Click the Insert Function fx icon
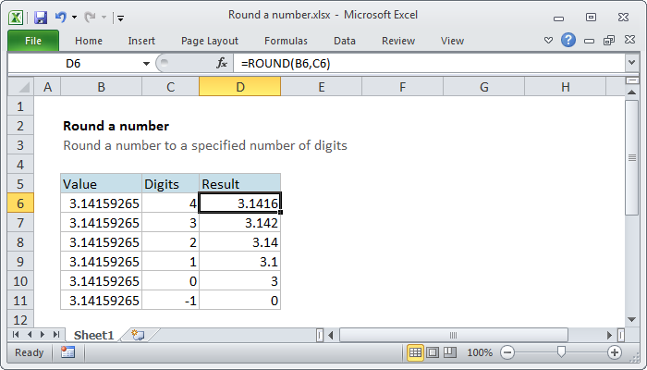Screen dimensions: 647x370 [222, 63]
